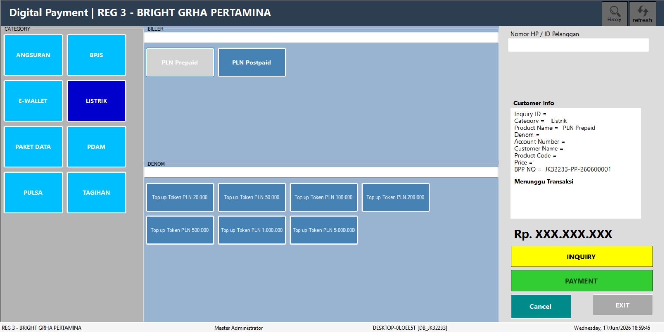Select the ANGSURAN category

pos(33,55)
